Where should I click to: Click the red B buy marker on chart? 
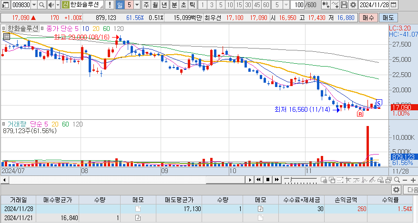tap(360, 114)
